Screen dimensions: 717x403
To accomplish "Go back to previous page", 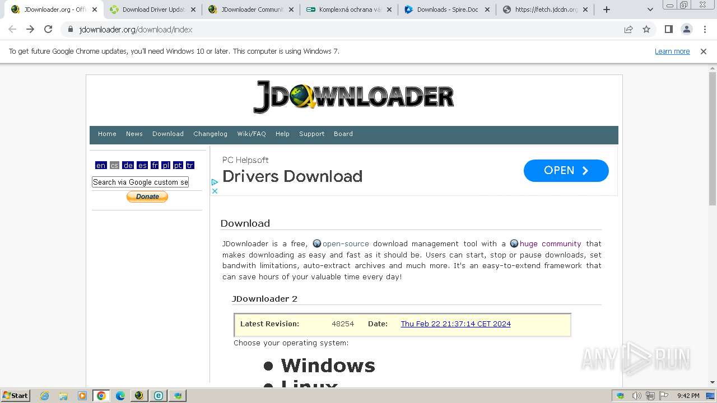I will point(12,29).
